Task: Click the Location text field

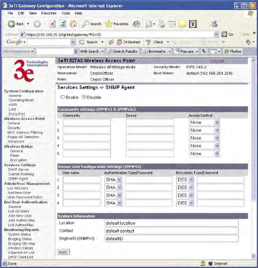Action: click(x=172, y=223)
